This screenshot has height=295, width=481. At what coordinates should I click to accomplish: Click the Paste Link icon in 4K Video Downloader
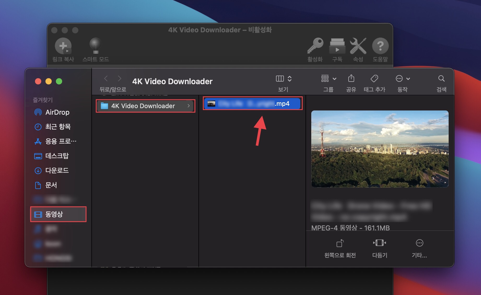[x=63, y=46]
